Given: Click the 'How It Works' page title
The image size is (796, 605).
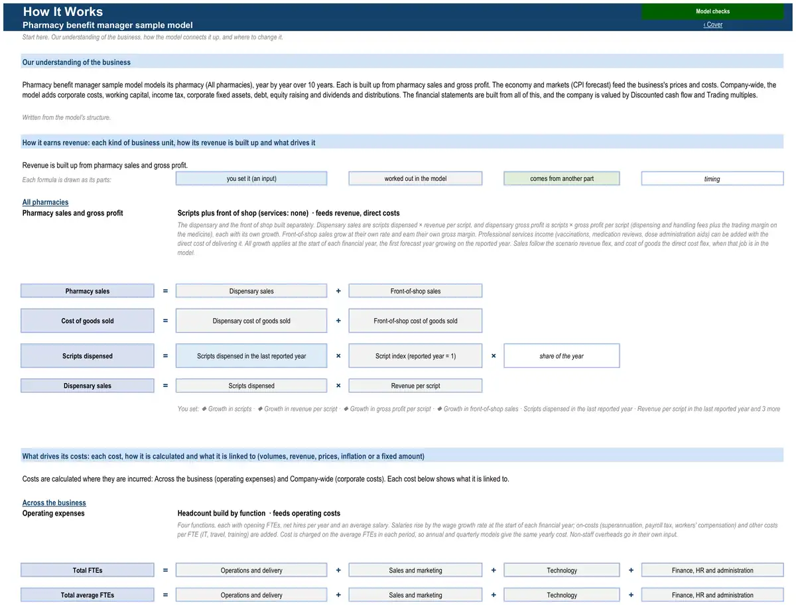Looking at the screenshot, I should 63,11.
